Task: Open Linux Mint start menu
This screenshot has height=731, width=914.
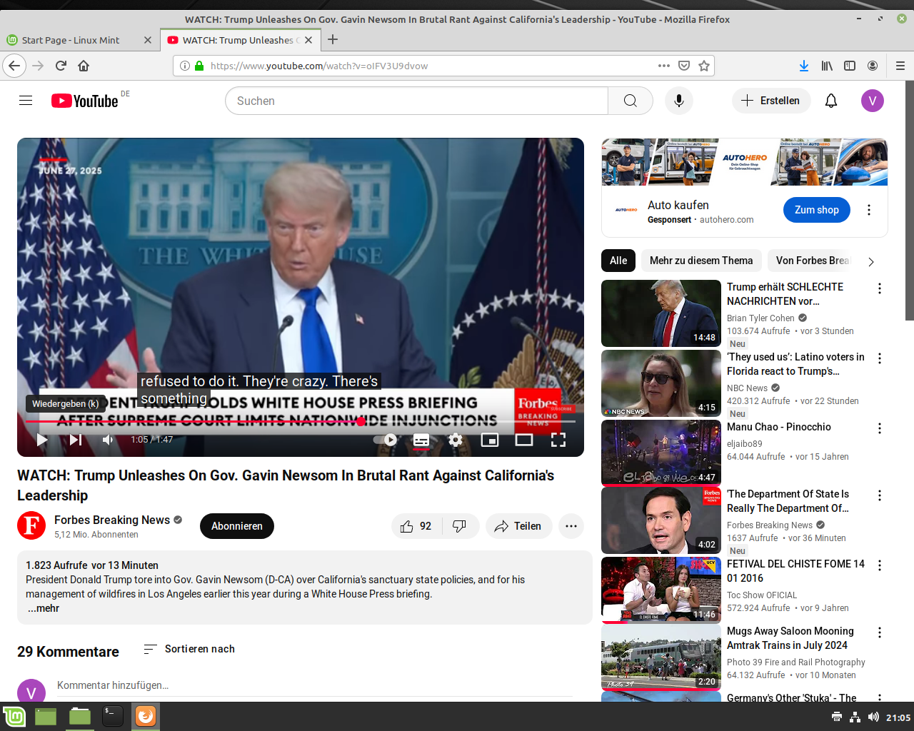Action: coord(14,717)
